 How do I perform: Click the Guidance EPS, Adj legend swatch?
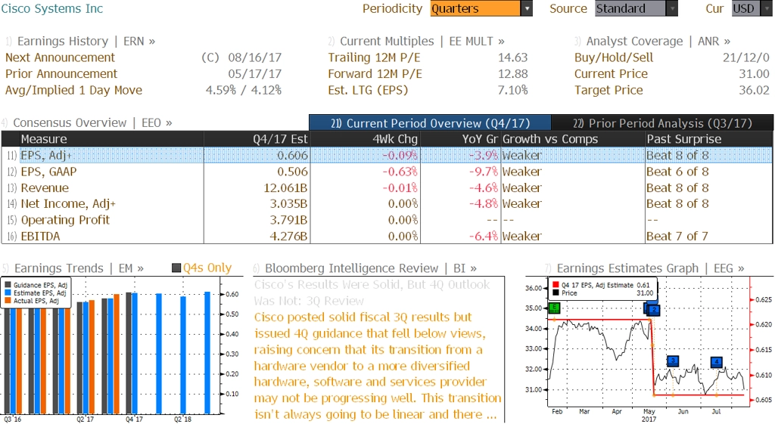(x=8, y=285)
